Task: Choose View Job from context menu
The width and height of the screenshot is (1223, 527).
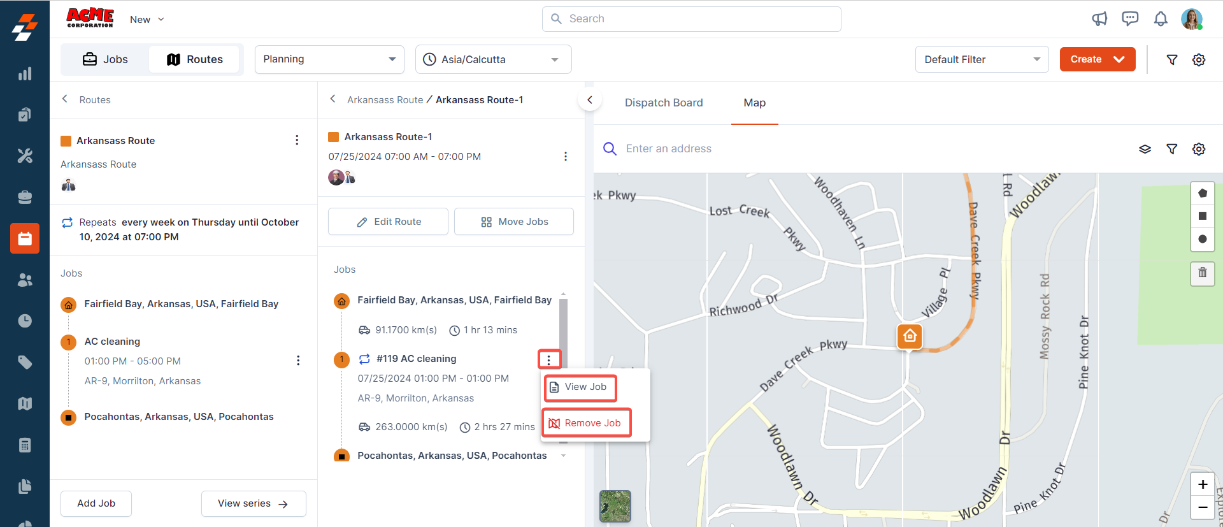Action: tap(580, 387)
